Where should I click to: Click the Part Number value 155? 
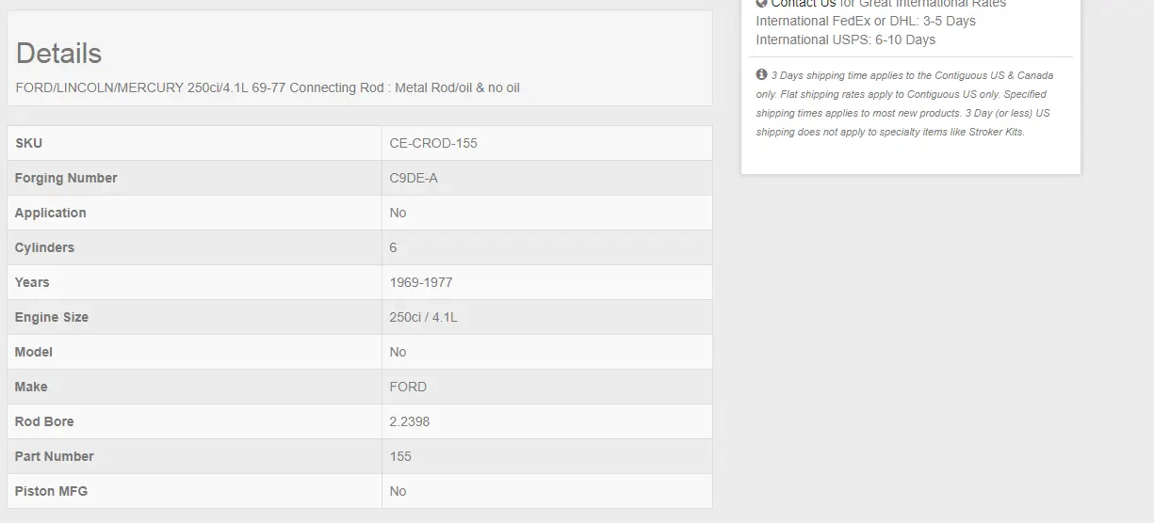click(400, 456)
